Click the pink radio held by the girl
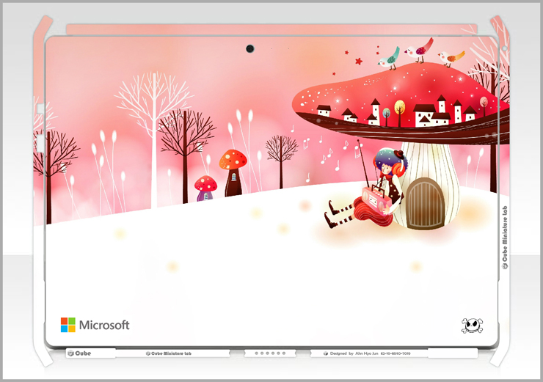The width and height of the screenshot is (543, 382). click(x=375, y=199)
